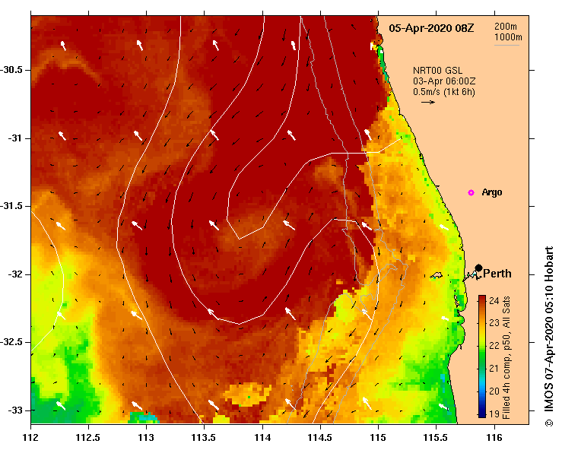This screenshot has height=450, width=562.
Task: Click latitude axis label -32.5
Action: click(x=11, y=342)
